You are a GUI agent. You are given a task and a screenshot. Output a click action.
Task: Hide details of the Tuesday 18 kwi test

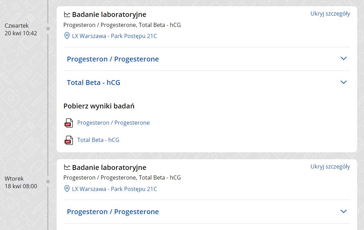pyautogui.click(x=330, y=166)
